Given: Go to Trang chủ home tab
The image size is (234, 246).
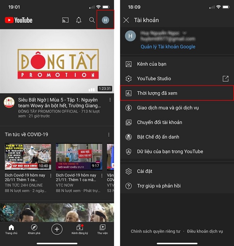Looking at the screenshot, I should (x=11, y=229).
